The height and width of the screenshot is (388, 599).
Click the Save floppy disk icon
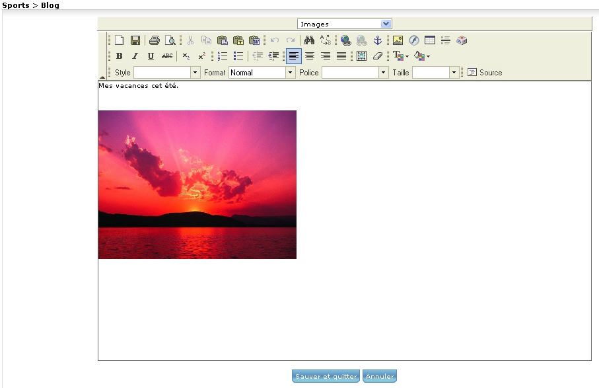pos(135,40)
